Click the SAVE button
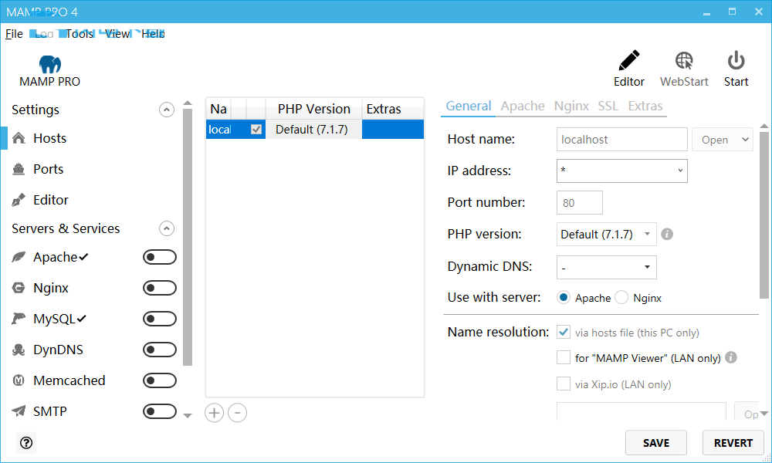772x463 pixels. [655, 442]
